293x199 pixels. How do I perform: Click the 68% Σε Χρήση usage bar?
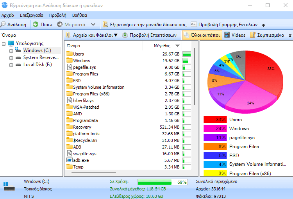163,182
